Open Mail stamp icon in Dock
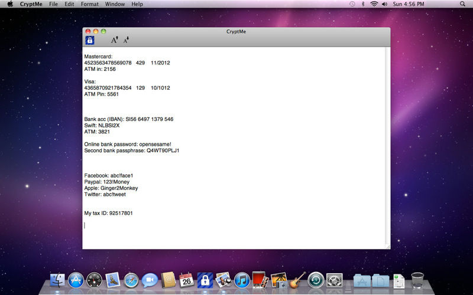 [112, 280]
